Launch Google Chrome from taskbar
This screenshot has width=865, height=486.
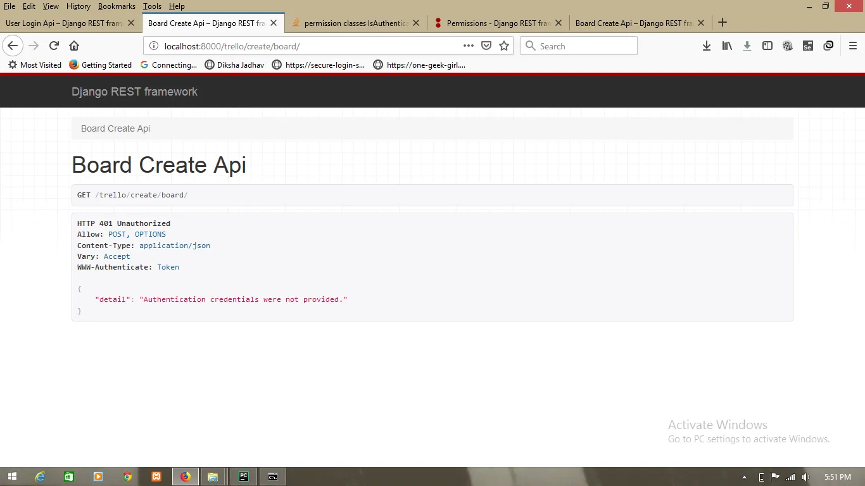pos(127,477)
